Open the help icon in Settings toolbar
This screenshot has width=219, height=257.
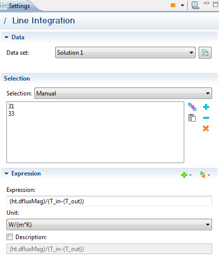[195, 5]
